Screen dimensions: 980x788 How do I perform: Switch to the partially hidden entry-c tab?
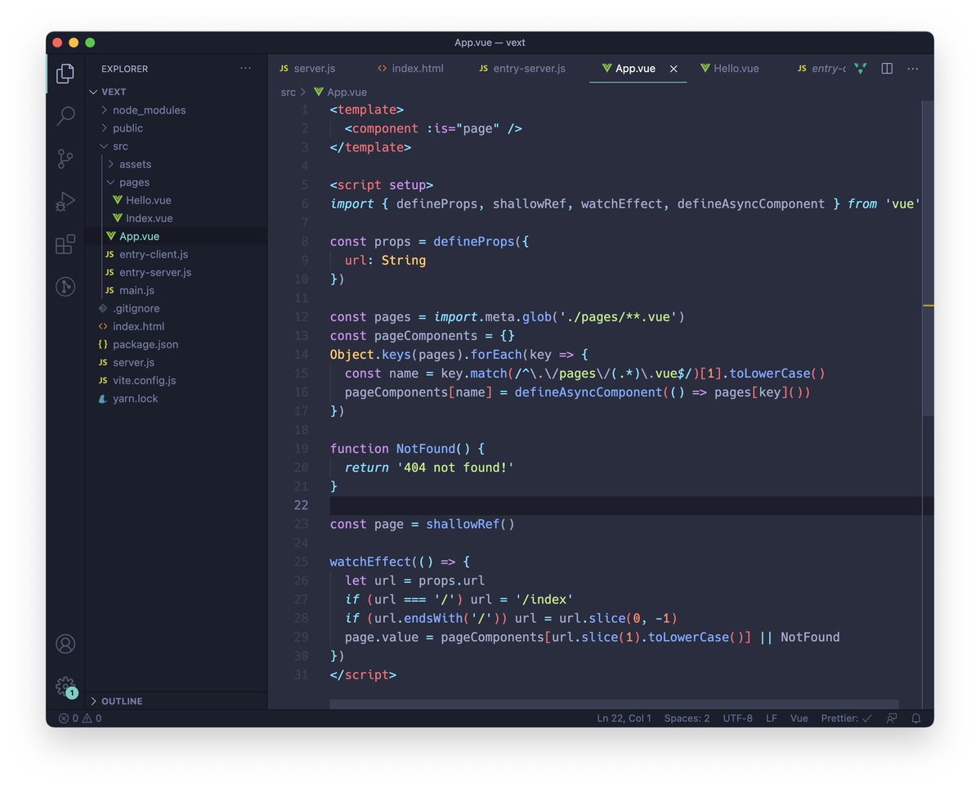tap(822, 68)
